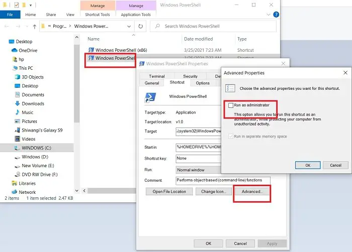
Task: Toggle Run in separate memory space checkbox
Action: (x=230, y=137)
